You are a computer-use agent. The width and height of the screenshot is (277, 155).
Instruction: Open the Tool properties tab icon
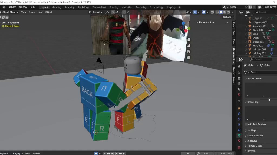(239, 66)
